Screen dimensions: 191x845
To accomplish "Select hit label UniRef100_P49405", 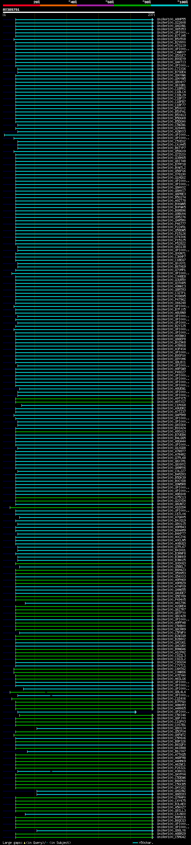I will pos(171,600).
